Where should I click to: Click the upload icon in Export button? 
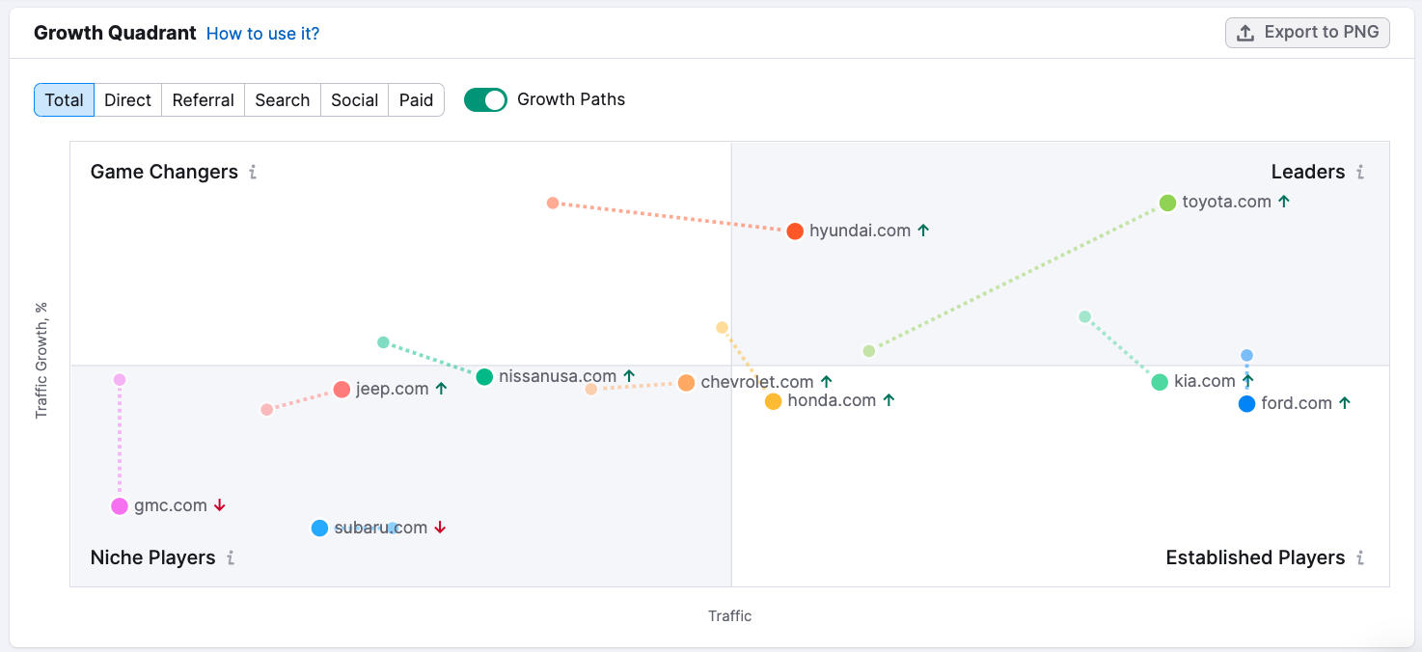[1245, 33]
